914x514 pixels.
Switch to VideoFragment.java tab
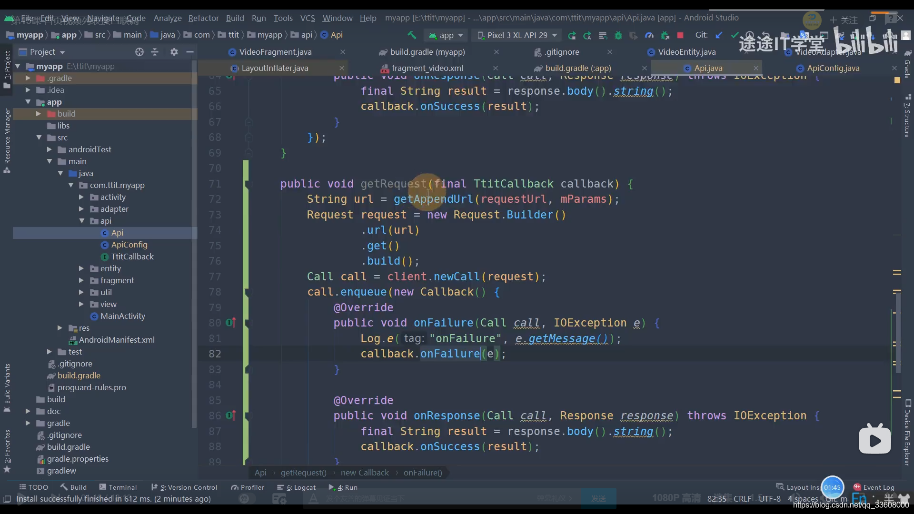coord(275,52)
